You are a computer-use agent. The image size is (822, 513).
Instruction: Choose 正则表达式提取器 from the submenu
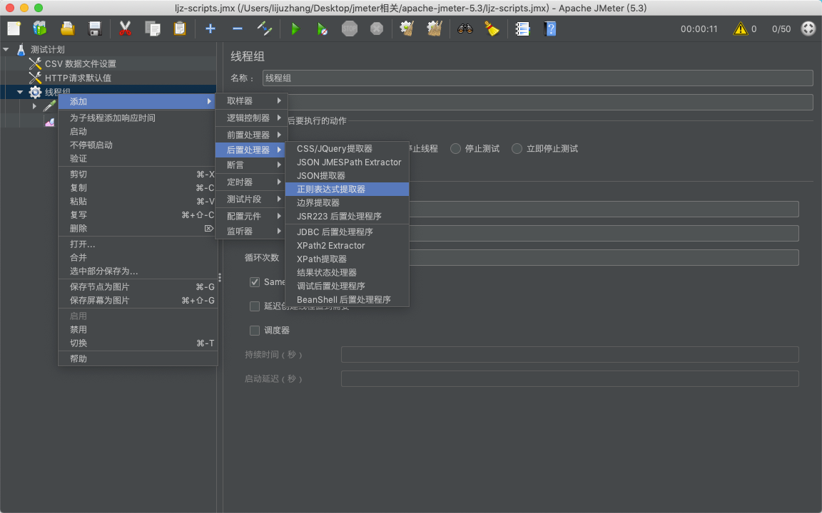347,189
